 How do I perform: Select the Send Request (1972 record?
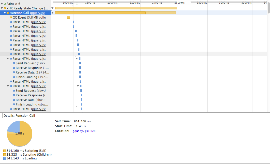tap(32, 63)
